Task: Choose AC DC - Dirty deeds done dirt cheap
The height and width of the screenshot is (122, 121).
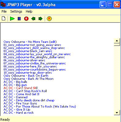Action: [29, 100]
